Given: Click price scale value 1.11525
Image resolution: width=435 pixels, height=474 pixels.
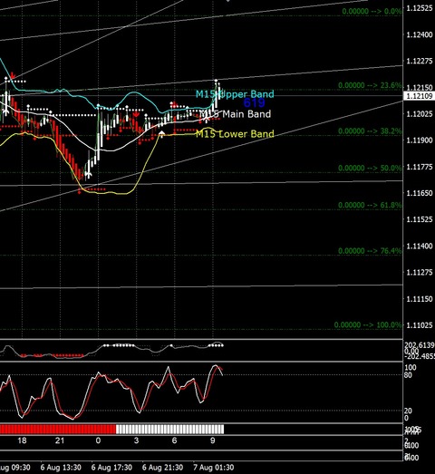Looking at the screenshot, I should click(x=420, y=219).
